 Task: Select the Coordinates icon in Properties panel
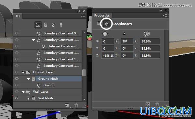107,24
